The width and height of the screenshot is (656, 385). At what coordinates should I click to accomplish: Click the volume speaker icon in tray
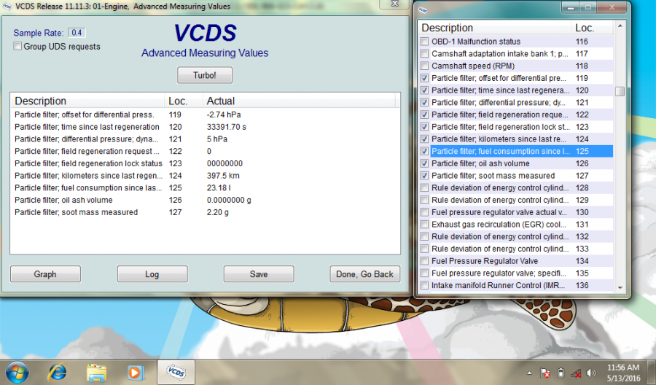point(590,373)
